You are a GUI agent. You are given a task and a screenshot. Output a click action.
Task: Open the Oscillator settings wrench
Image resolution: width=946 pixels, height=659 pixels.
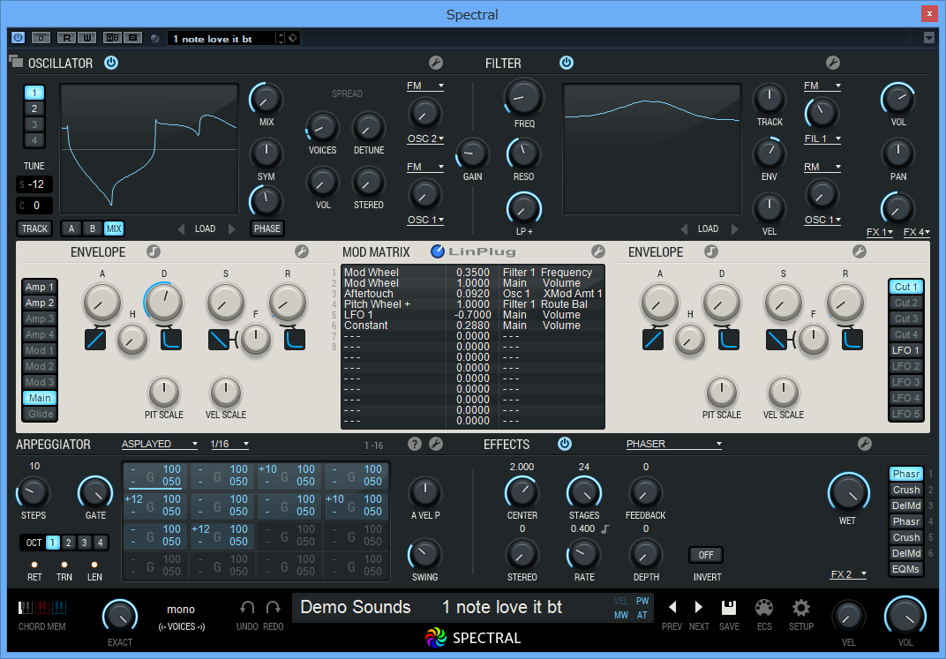tap(436, 63)
